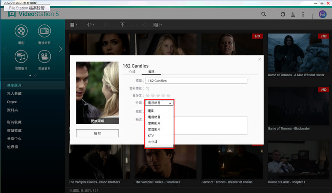Click the 描述 description text area

[196, 125]
